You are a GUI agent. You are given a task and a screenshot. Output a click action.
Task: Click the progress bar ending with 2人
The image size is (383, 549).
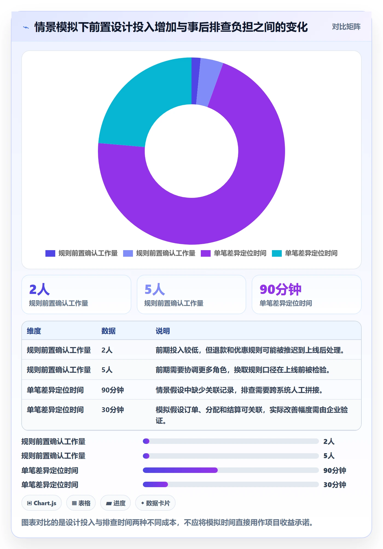[231, 441]
